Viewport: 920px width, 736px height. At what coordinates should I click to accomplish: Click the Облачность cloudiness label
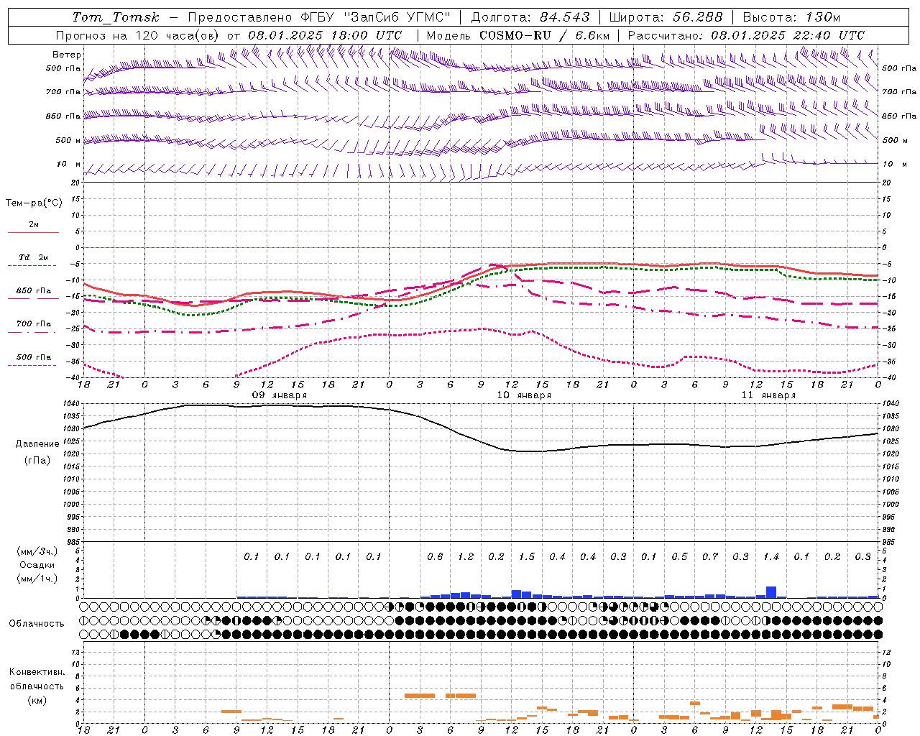point(37,624)
